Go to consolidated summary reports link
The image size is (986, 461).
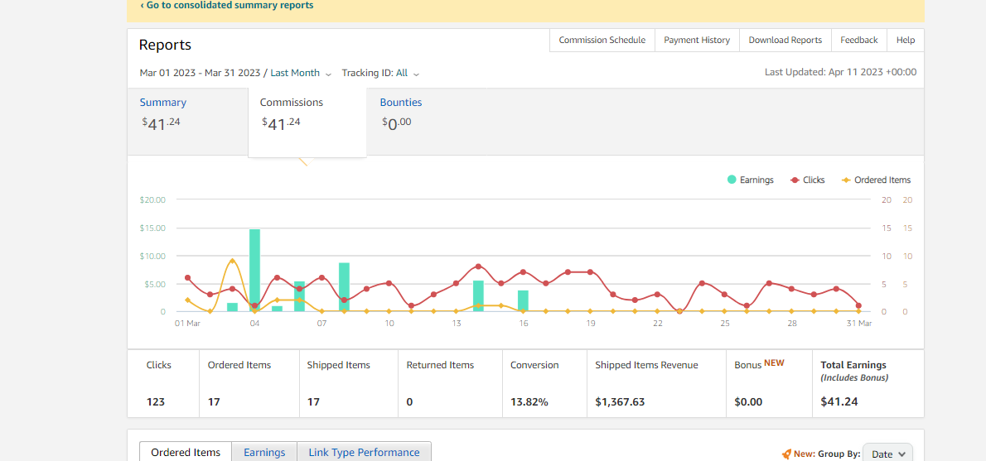point(226,5)
